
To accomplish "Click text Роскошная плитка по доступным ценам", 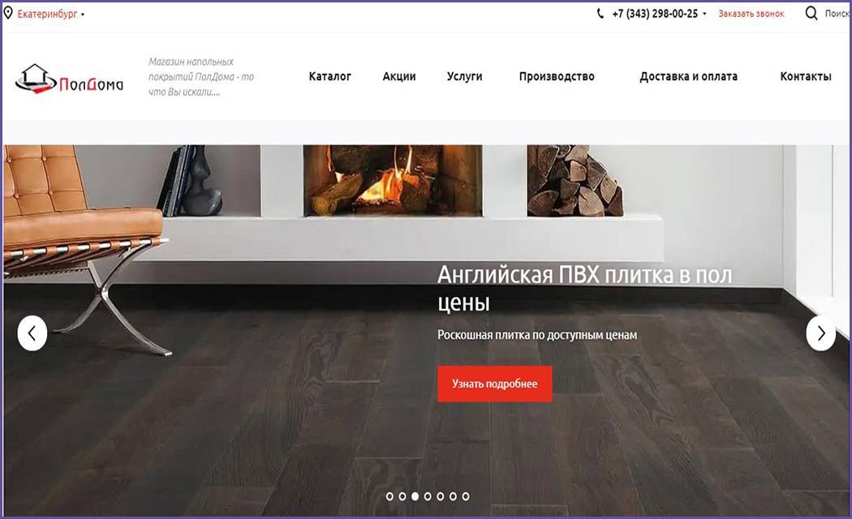I will coord(537,335).
